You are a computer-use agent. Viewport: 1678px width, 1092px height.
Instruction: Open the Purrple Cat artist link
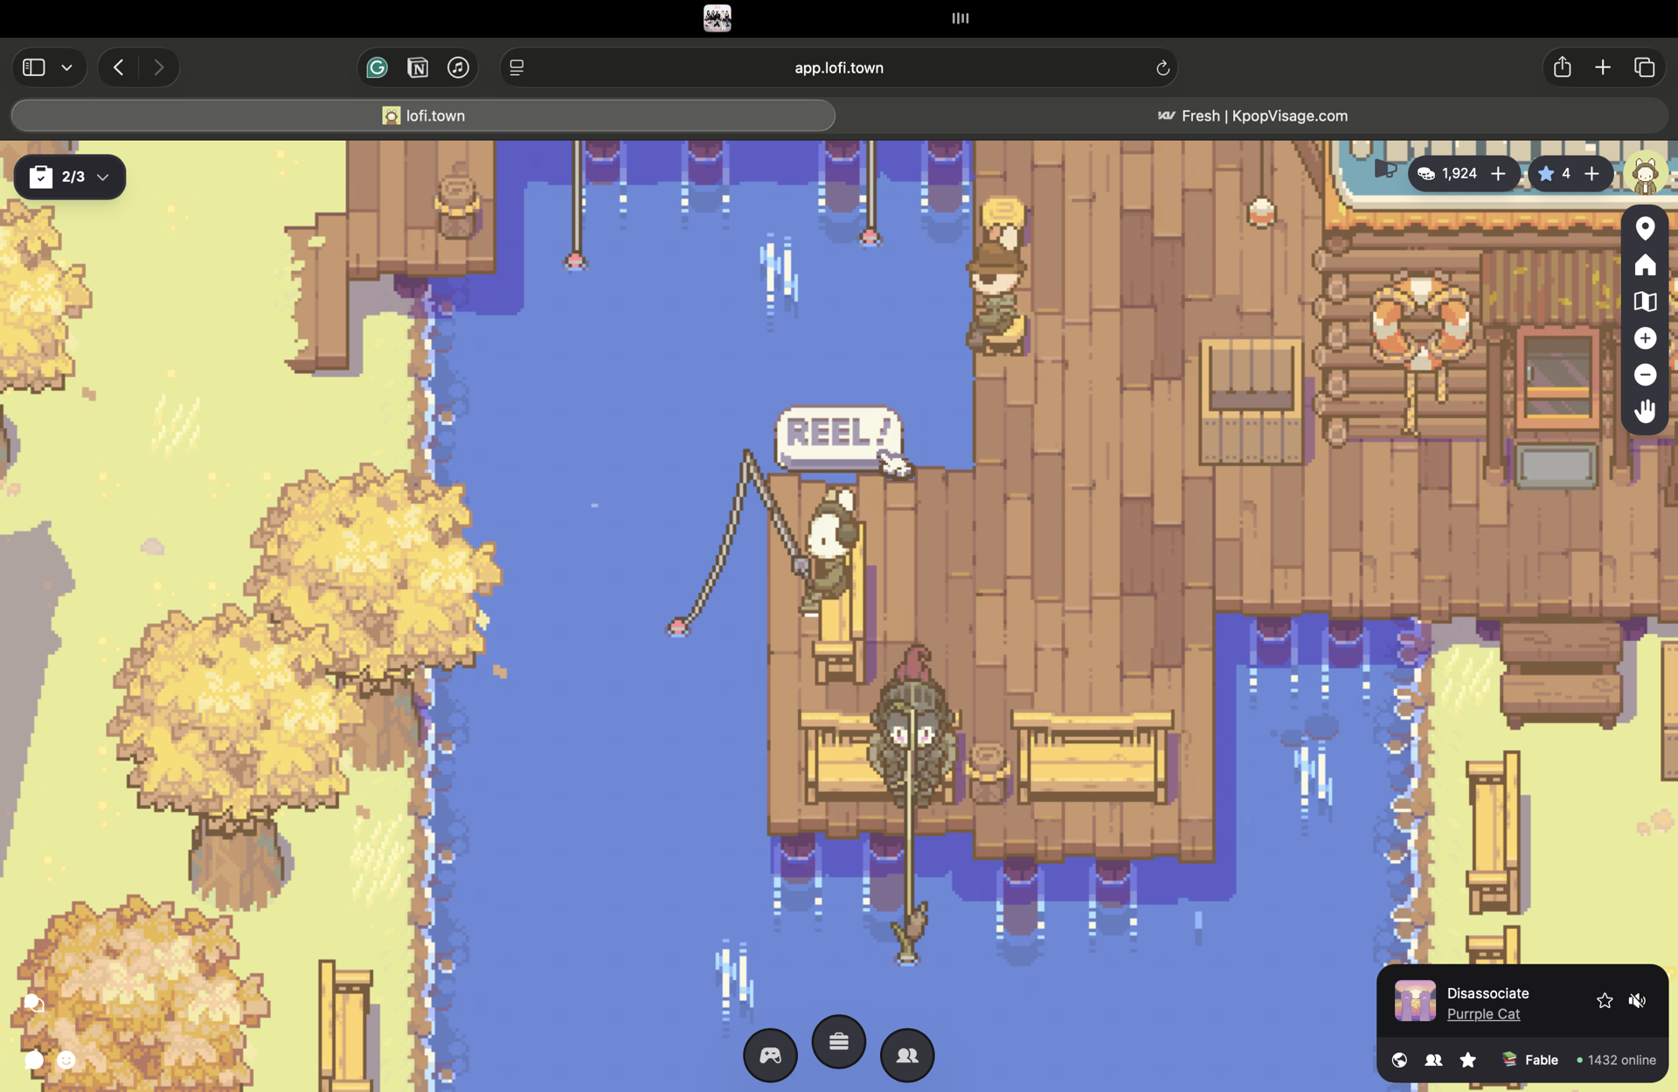[x=1483, y=1014]
